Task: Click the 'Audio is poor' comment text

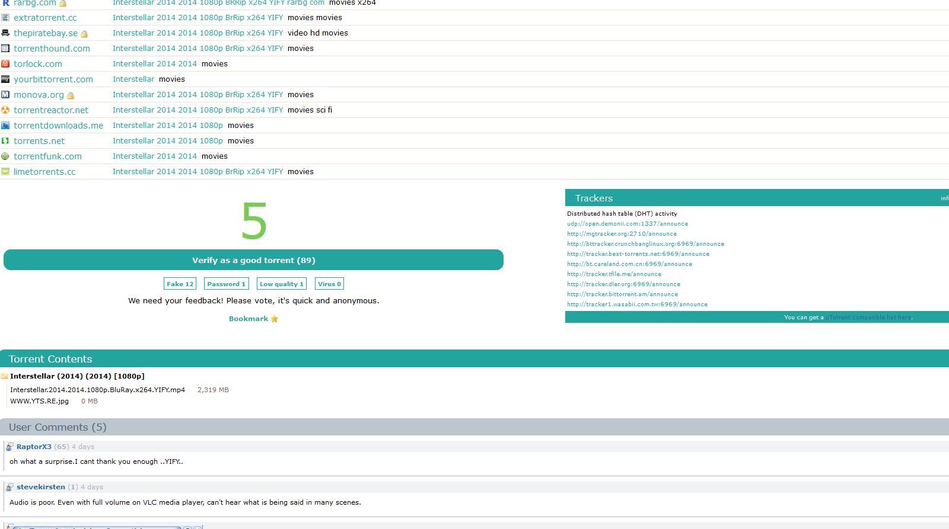Action: (x=185, y=502)
